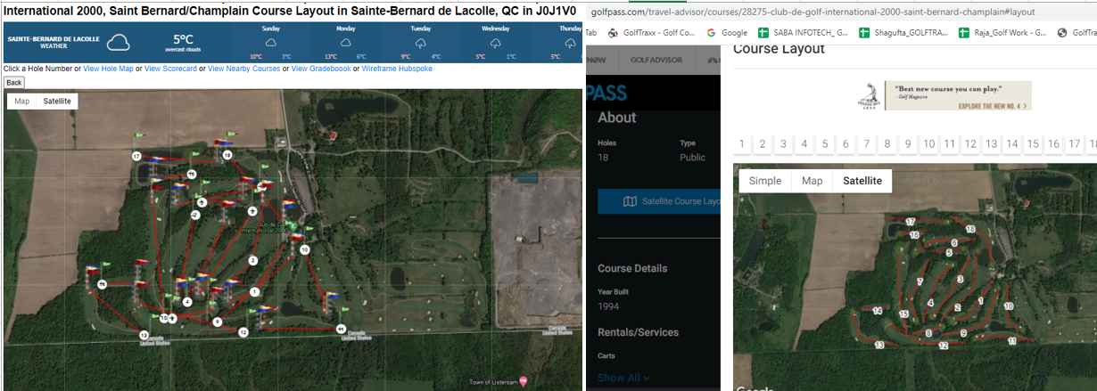Click Tuesday's rain cloud icon
The width and height of the screenshot is (1097, 391).
pos(420,42)
